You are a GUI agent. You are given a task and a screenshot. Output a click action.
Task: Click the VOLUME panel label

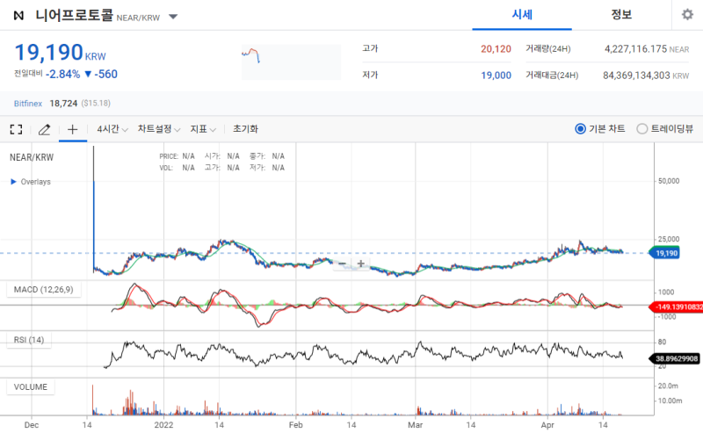pyautogui.click(x=31, y=386)
